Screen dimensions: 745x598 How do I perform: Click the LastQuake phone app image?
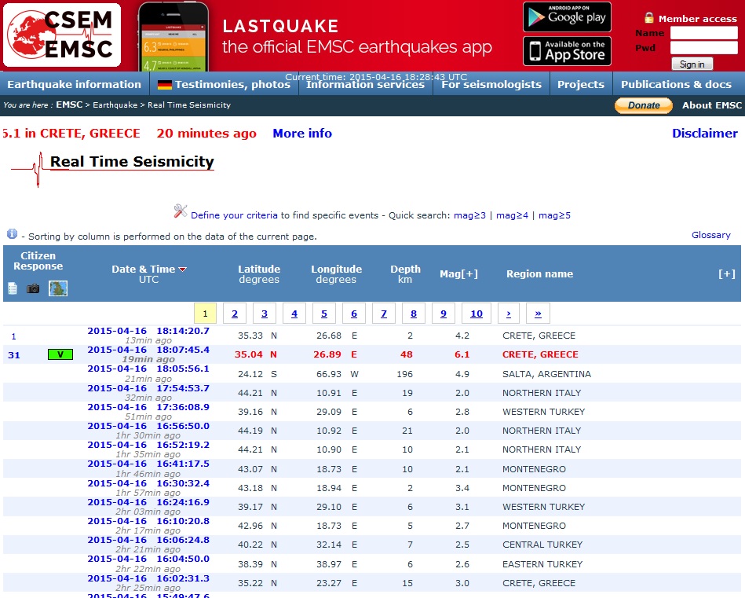pos(173,37)
